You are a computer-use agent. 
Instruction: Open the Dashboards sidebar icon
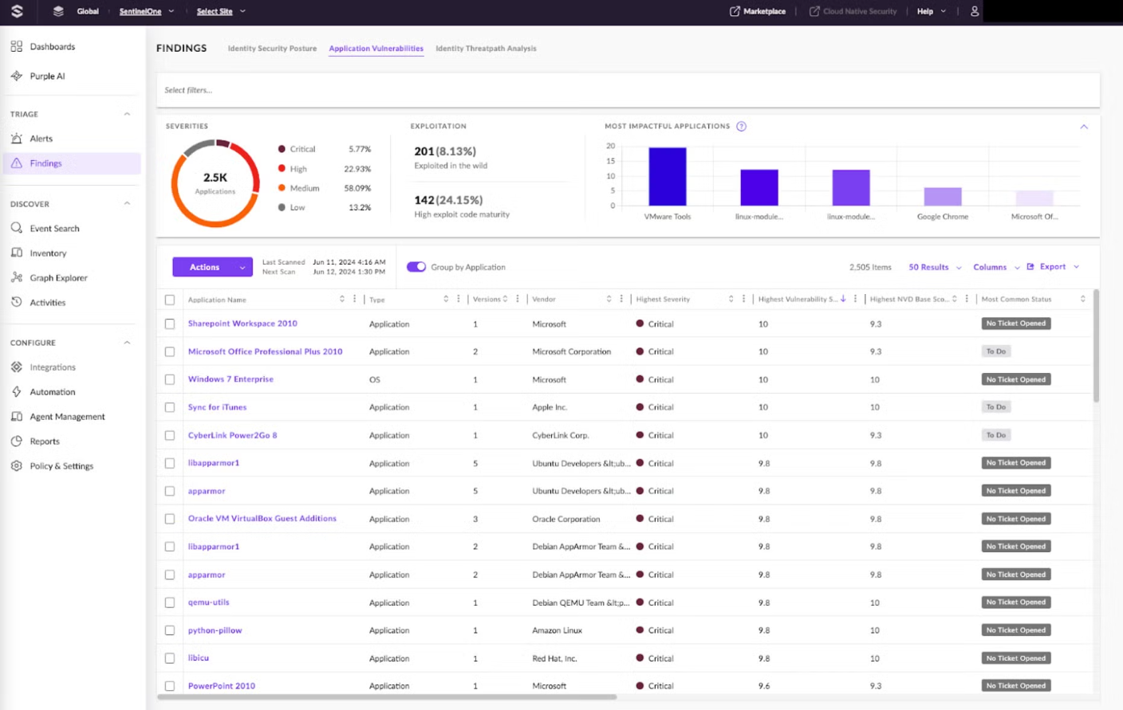click(17, 46)
